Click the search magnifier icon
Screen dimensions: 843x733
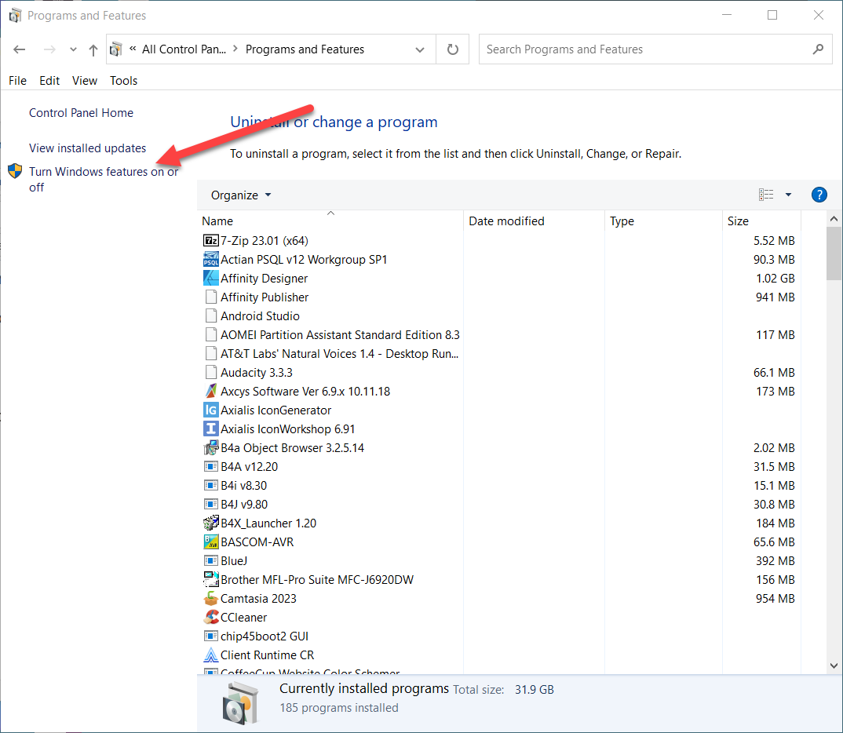click(x=818, y=49)
